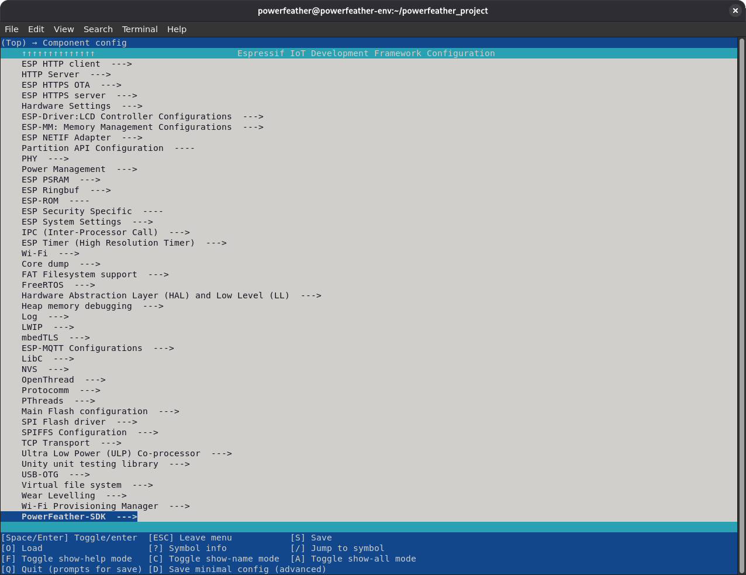The image size is (746, 575).
Task: Click the [Q] Quit hint text
Action: click(x=71, y=569)
